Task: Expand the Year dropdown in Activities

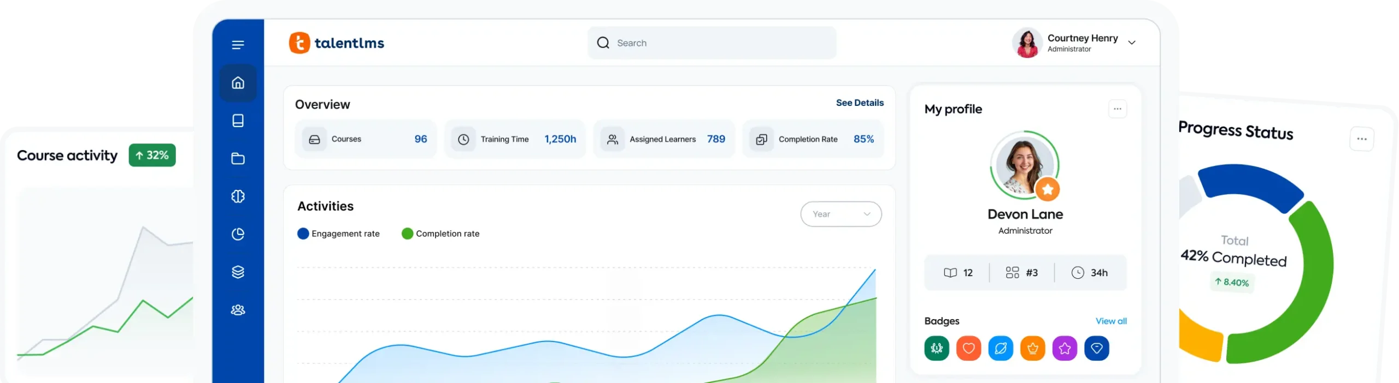Action: point(840,214)
